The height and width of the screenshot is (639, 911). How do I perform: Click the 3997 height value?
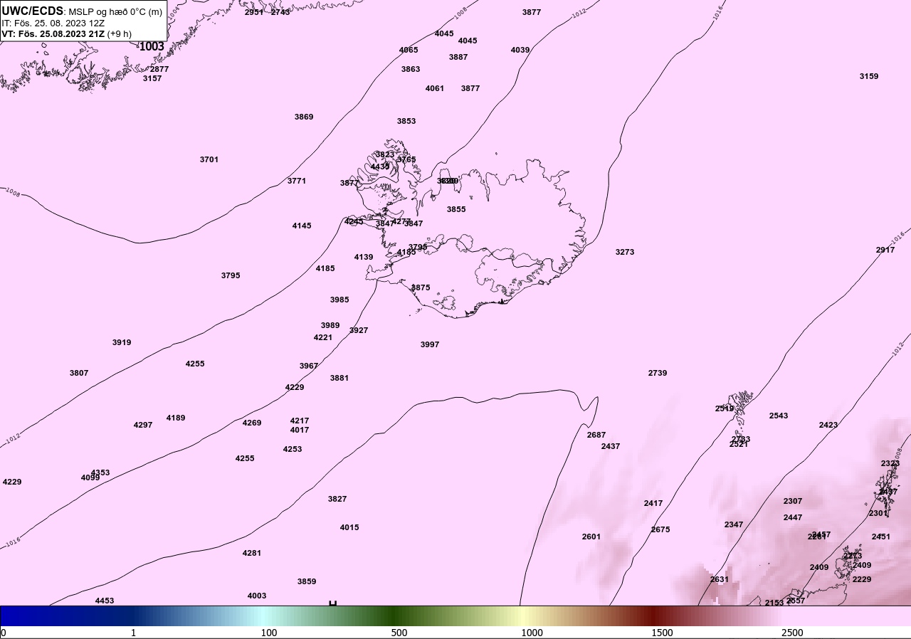click(430, 344)
